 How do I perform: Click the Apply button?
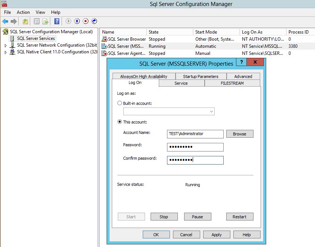pyautogui.click(x=216, y=235)
